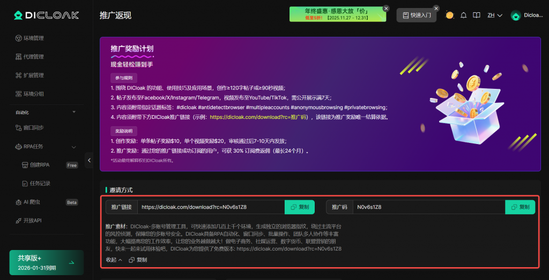549x280 pixels.
Task: Copy the 推广链接 with green 复制 button
Action: [300, 207]
